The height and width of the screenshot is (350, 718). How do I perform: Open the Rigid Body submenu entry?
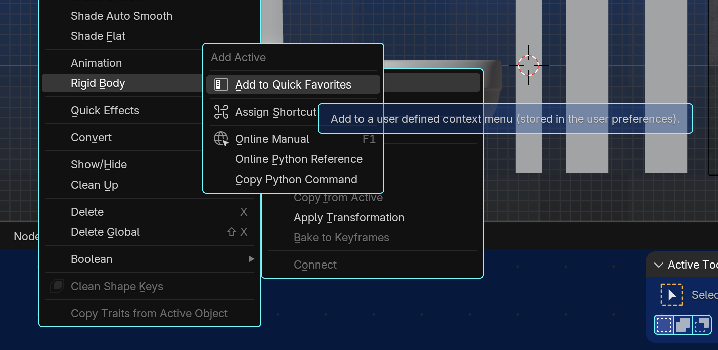click(x=98, y=83)
